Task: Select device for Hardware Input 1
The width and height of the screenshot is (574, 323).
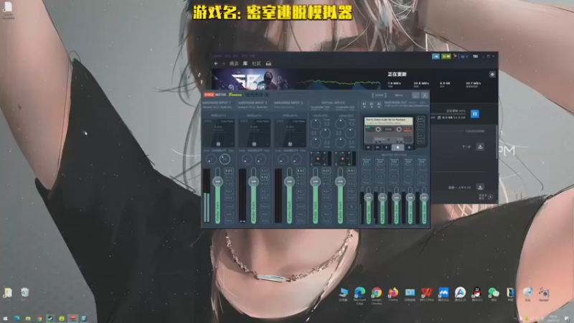Action: click(x=217, y=107)
